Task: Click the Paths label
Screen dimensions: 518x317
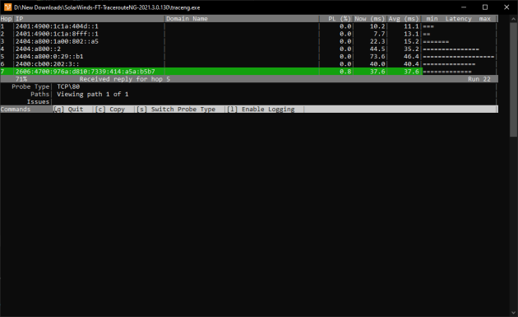Action: click(40, 95)
